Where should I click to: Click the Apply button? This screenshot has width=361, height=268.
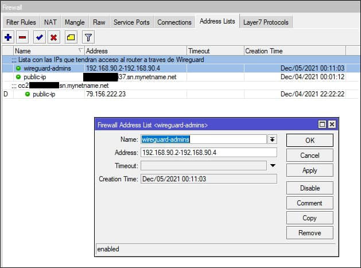click(x=309, y=171)
